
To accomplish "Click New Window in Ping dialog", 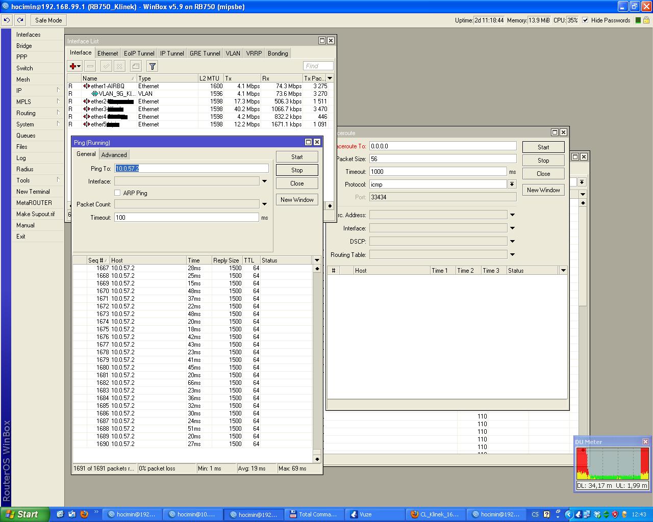I will 297,200.
